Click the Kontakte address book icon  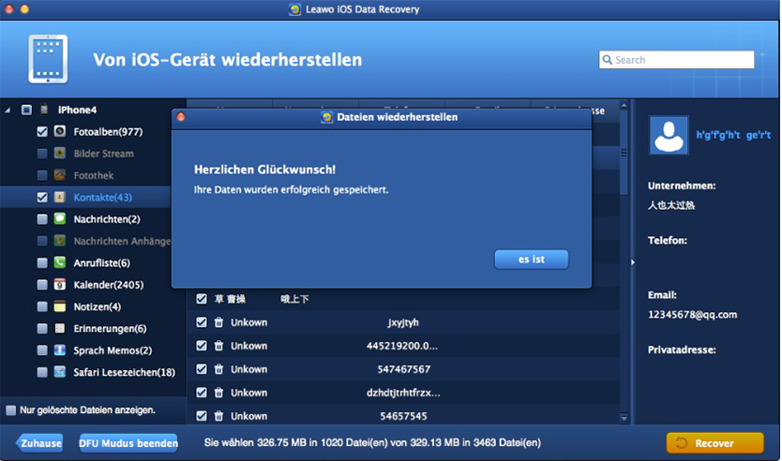click(60, 198)
